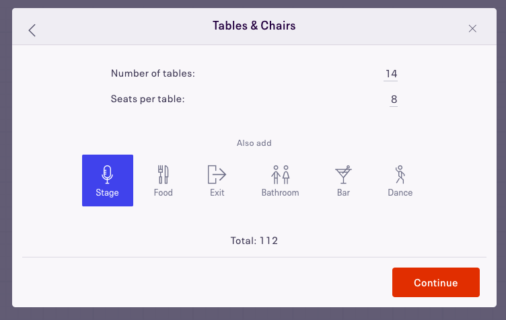The width and height of the screenshot is (506, 320).
Task: Click the Bar text label
Action: [x=343, y=193]
